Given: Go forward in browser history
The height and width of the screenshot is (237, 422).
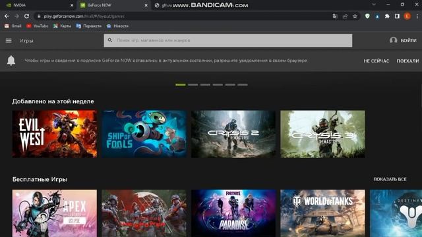Looking at the screenshot, I should click(16, 16).
